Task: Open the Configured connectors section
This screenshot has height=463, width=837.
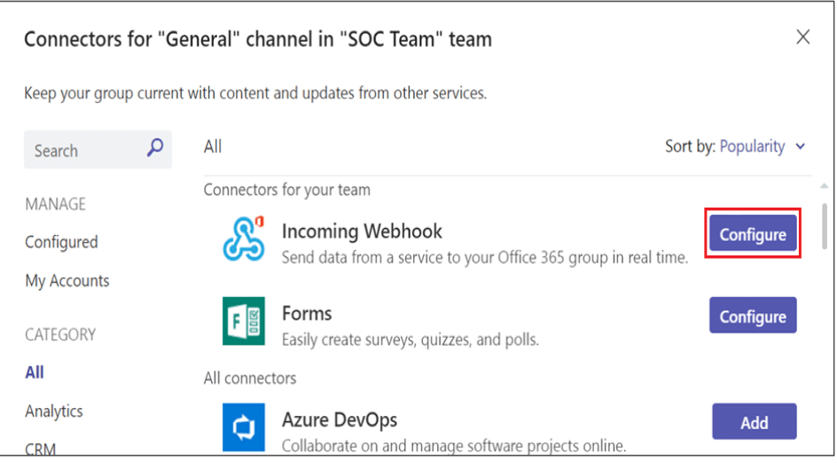Action: point(61,242)
